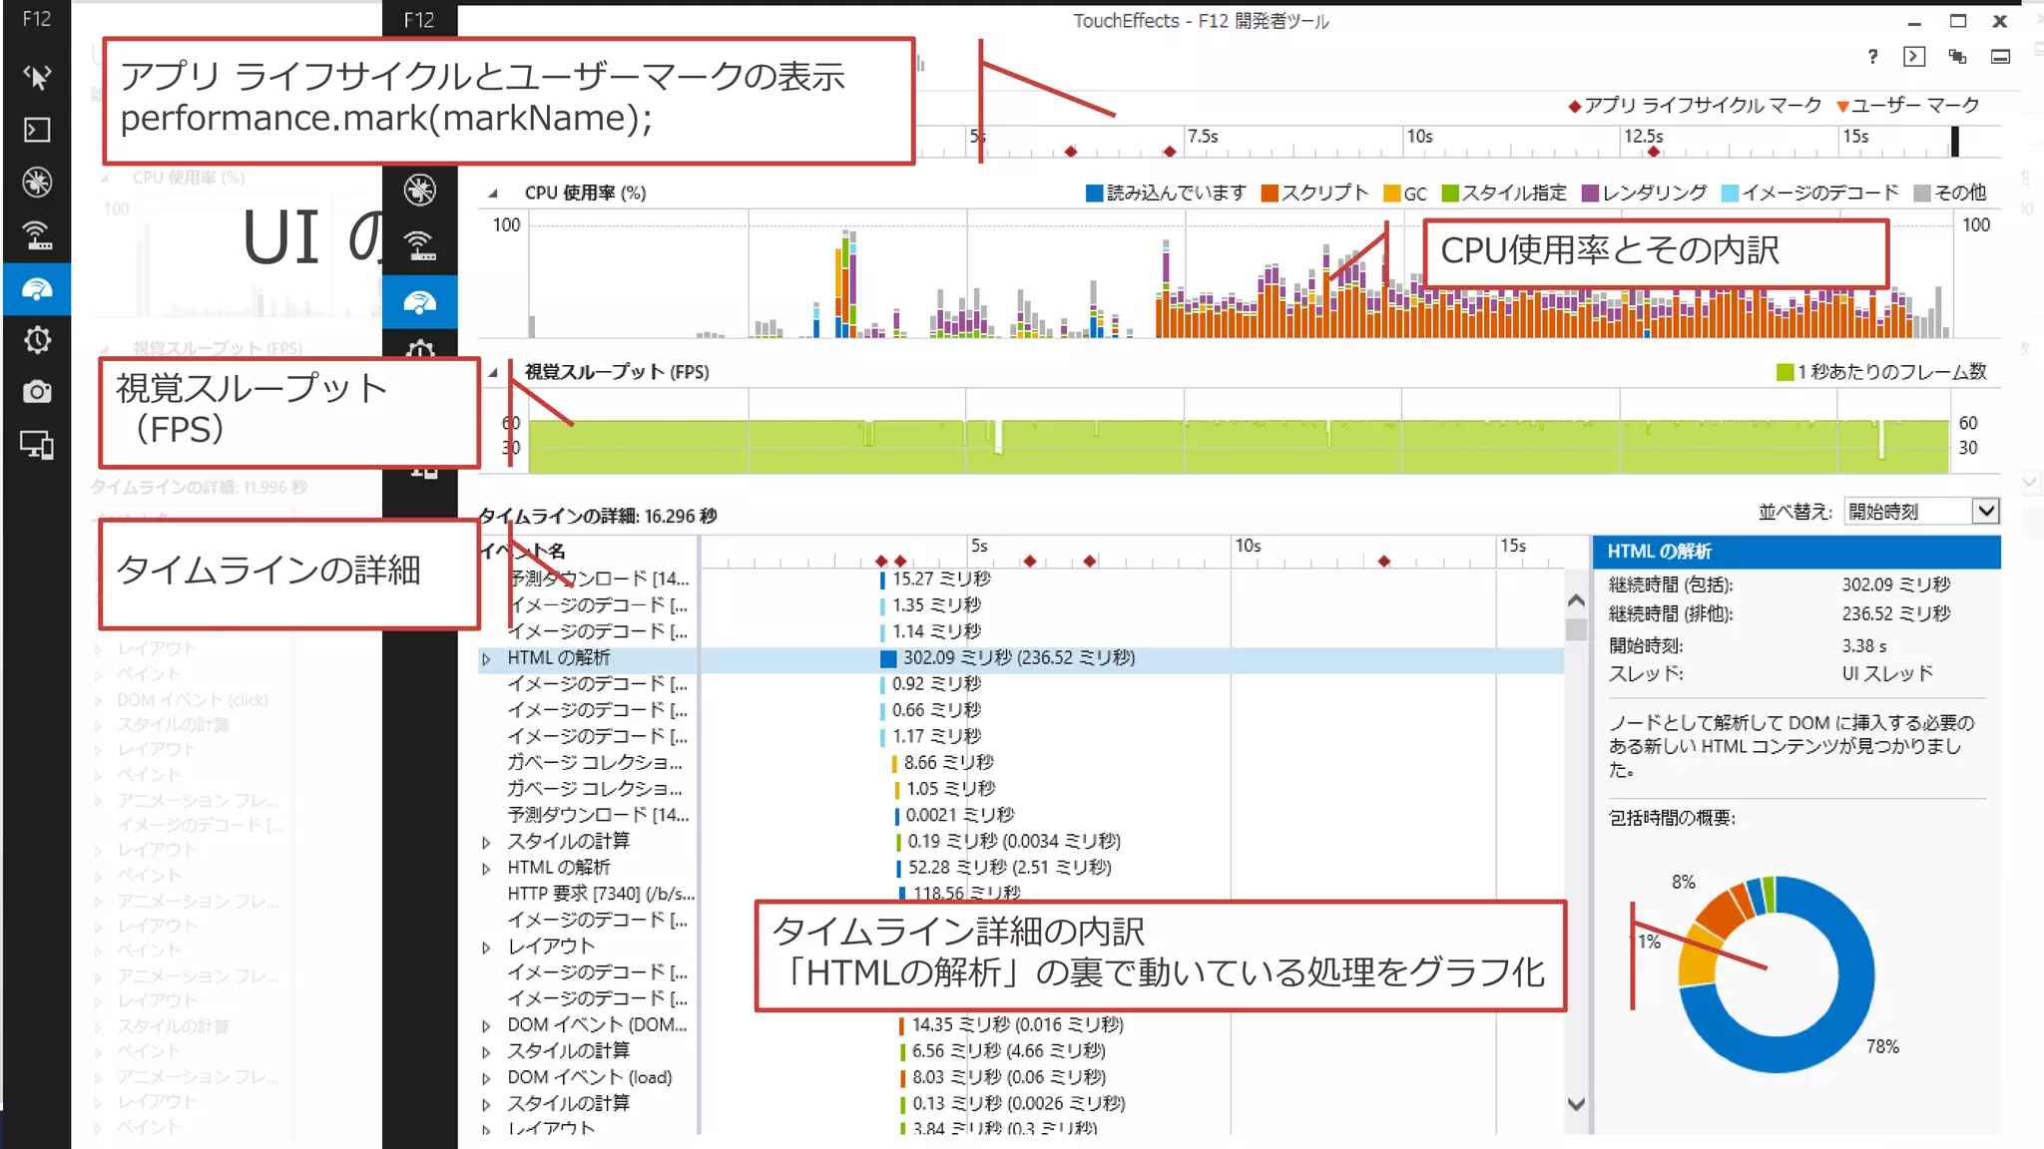Open the Emulation icon in the left sidebar
Image resolution: width=2044 pixels, height=1149 pixels.
[37, 445]
